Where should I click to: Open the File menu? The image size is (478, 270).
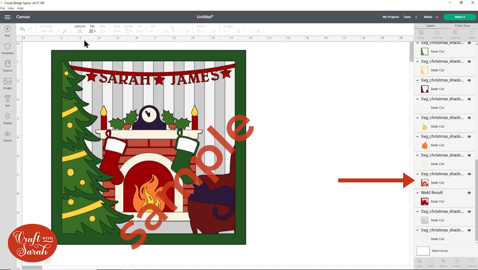point(2,8)
